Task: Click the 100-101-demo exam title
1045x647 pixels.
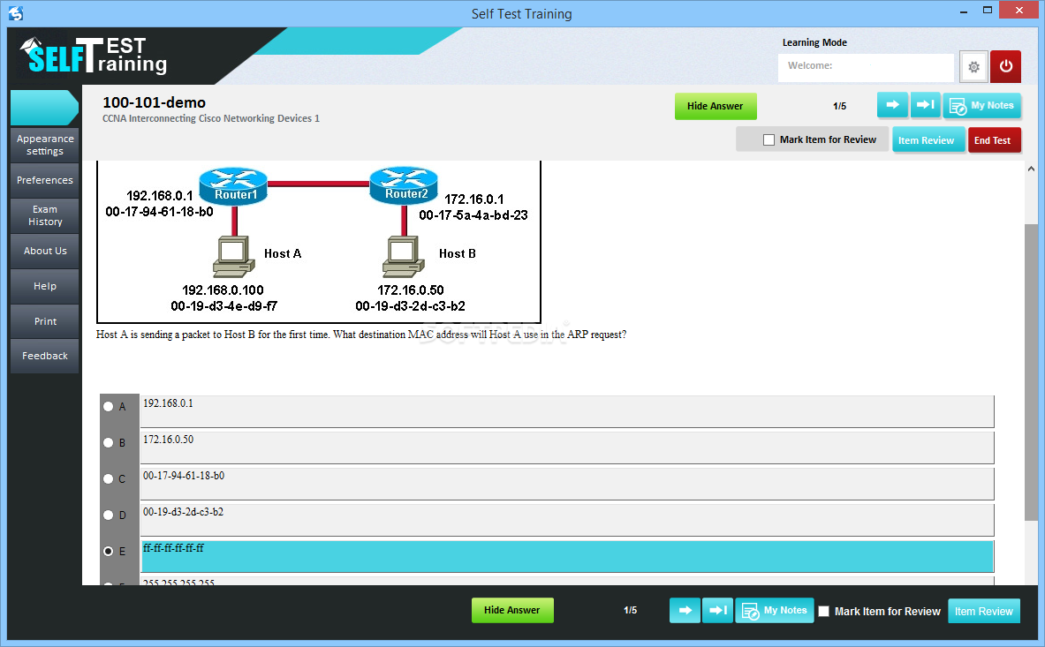Action: pos(154,102)
